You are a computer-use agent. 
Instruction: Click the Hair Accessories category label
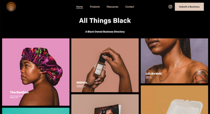(x=16, y=96)
